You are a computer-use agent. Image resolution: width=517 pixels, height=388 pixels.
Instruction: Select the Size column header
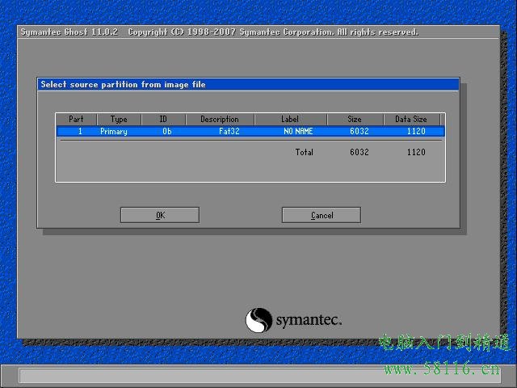(x=355, y=119)
